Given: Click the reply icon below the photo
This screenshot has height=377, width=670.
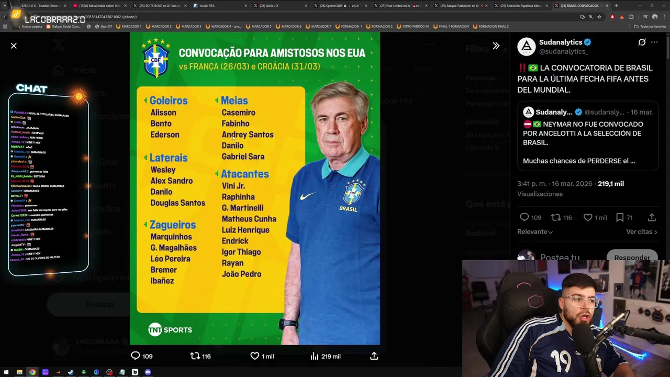Looking at the screenshot, I should pos(135,356).
